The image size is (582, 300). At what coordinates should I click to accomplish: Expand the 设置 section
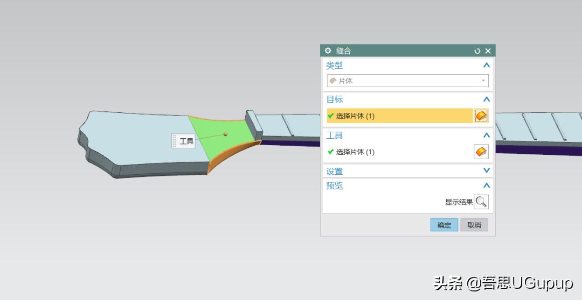tap(487, 171)
